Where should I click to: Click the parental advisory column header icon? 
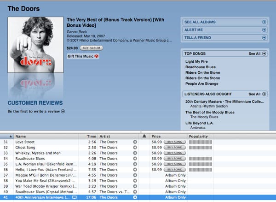[x=144, y=136]
